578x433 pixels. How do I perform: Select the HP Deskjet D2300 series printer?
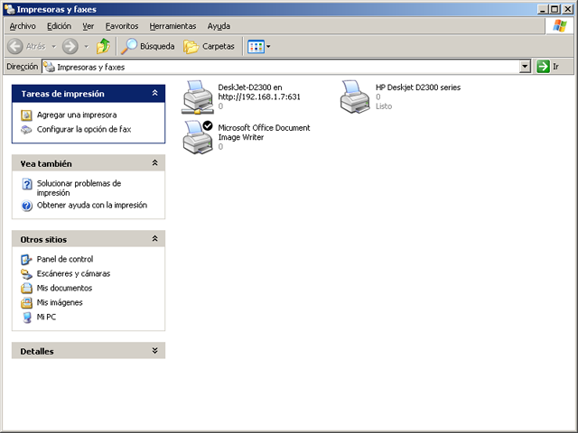(x=355, y=97)
